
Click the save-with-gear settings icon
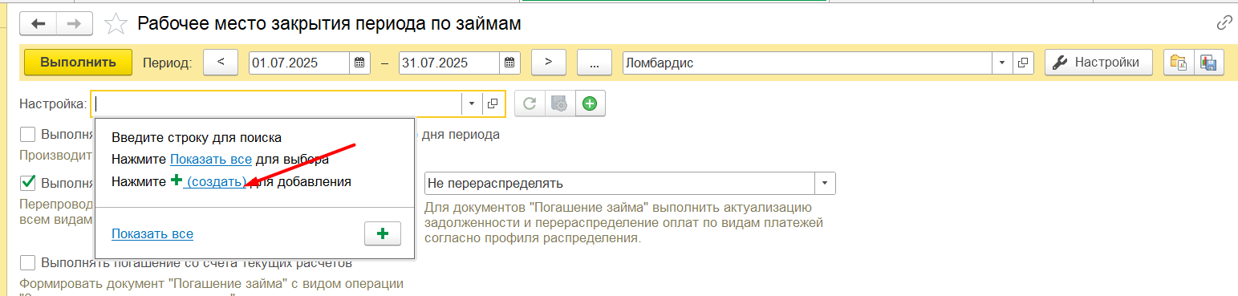click(560, 103)
